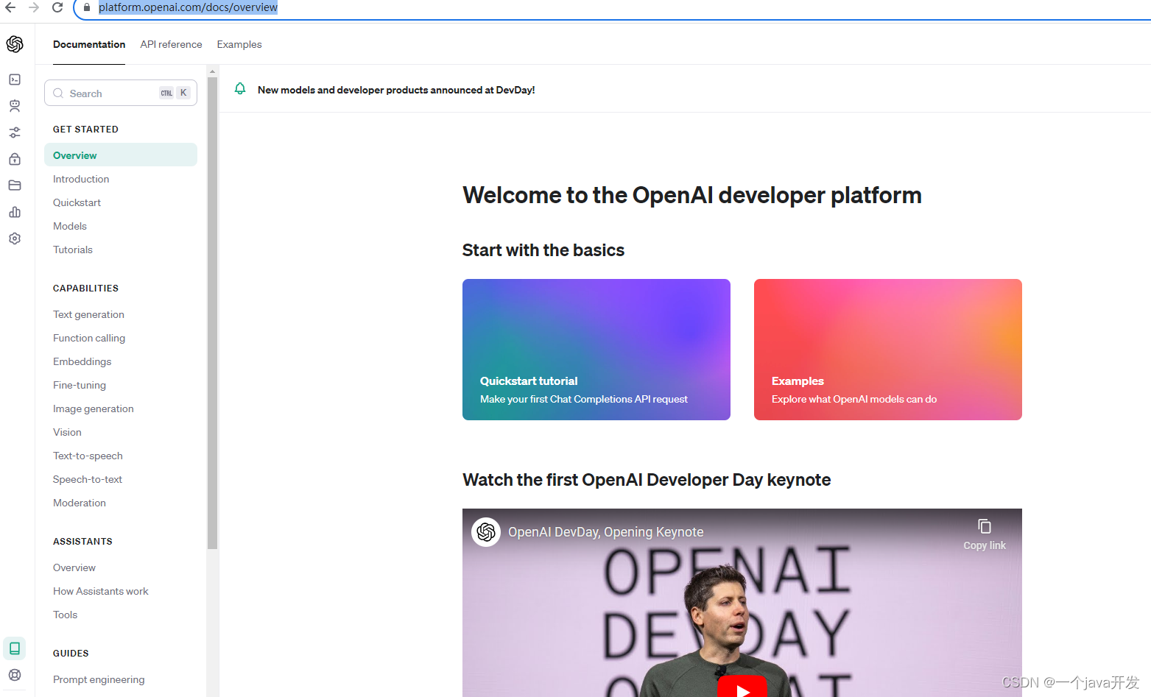The width and height of the screenshot is (1151, 697).
Task: Click the Help lifebuoy icon
Action: pyautogui.click(x=15, y=675)
